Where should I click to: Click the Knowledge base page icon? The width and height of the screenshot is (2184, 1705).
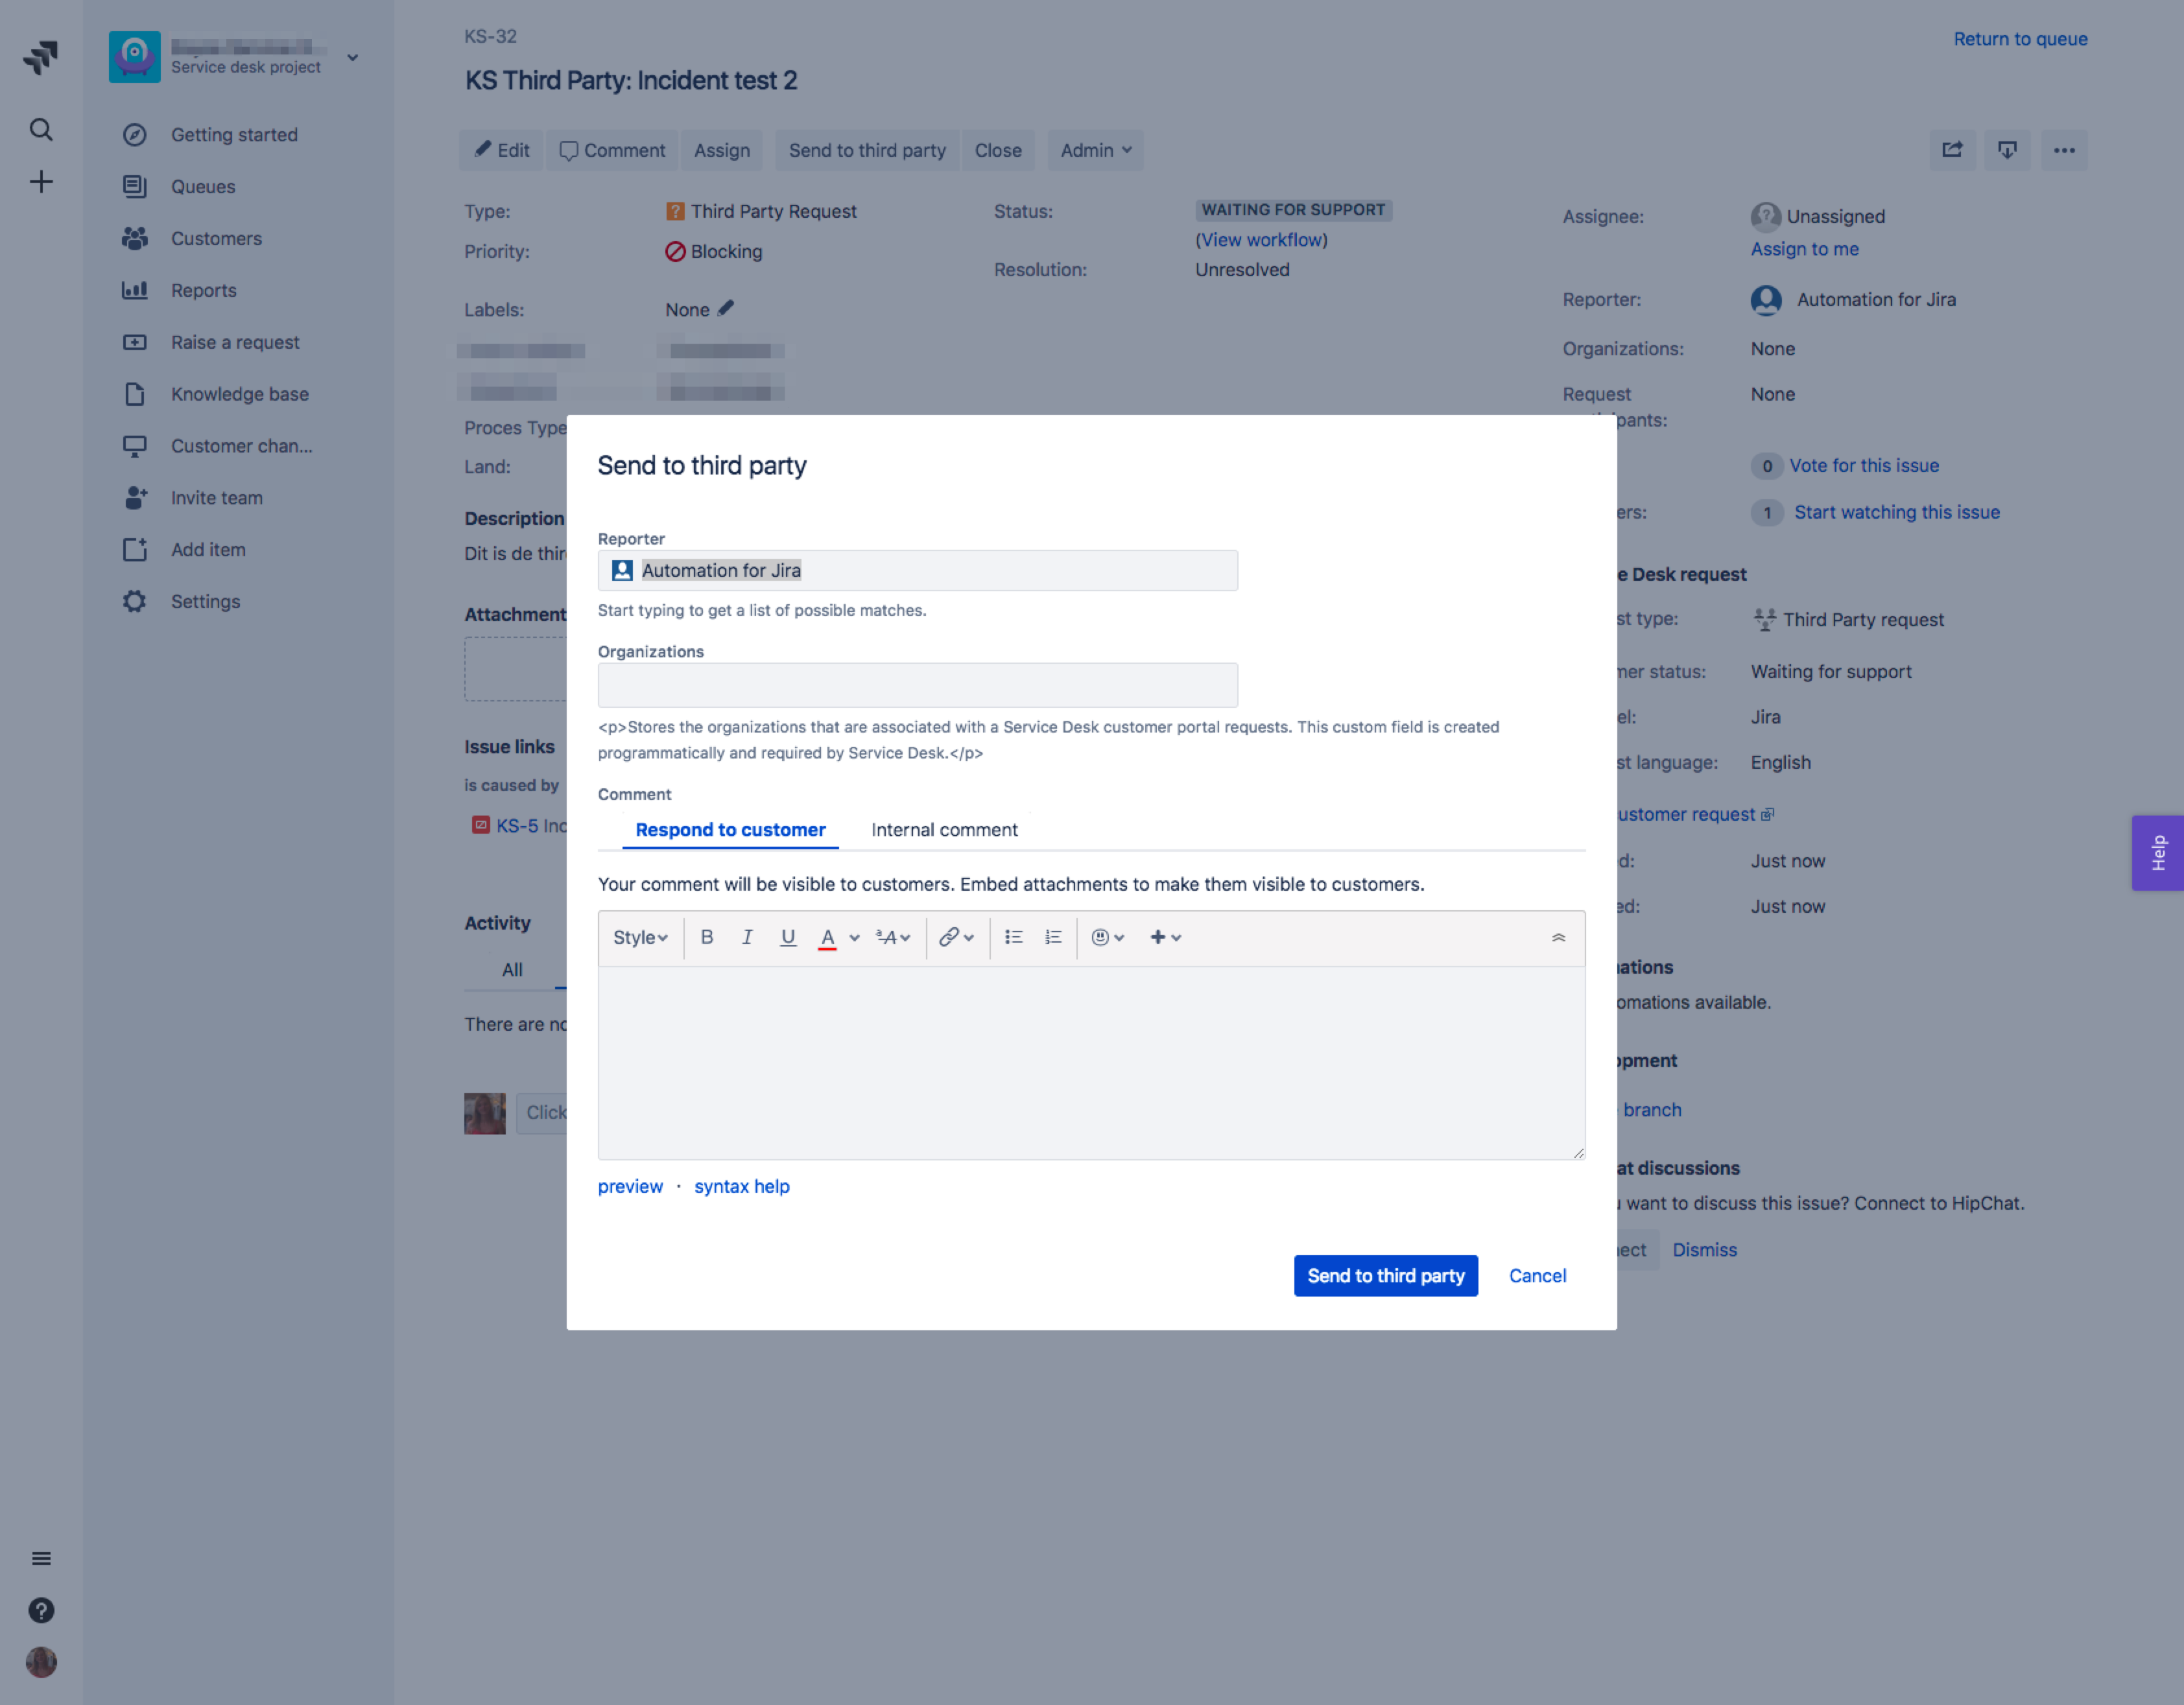134,394
